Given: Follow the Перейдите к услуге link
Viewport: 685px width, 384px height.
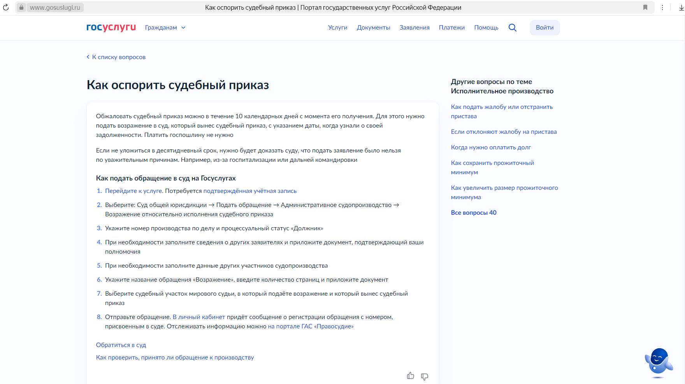Looking at the screenshot, I should [x=133, y=191].
